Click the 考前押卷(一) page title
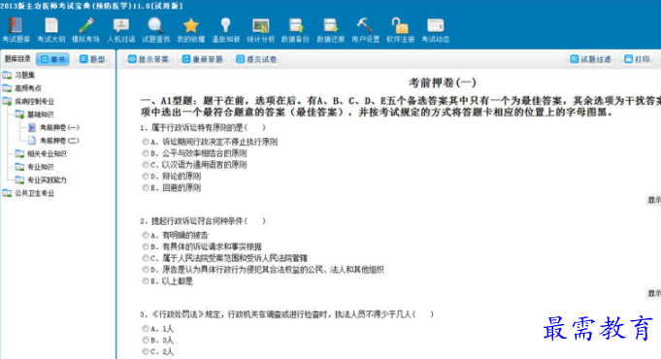This screenshot has width=661, height=359. (x=443, y=82)
